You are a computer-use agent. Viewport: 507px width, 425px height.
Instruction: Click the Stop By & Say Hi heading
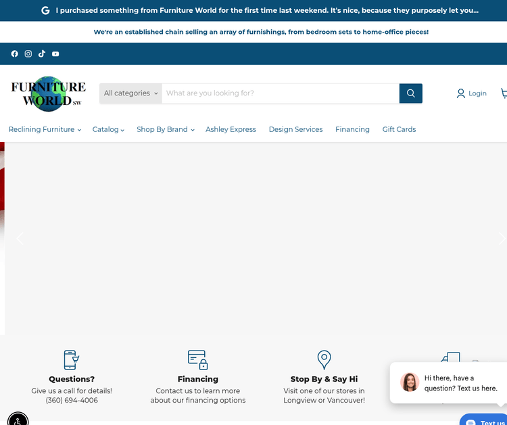324,379
